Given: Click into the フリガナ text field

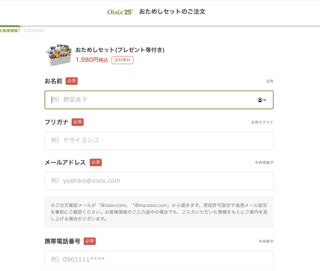Looking at the screenshot, I should [x=159, y=140].
